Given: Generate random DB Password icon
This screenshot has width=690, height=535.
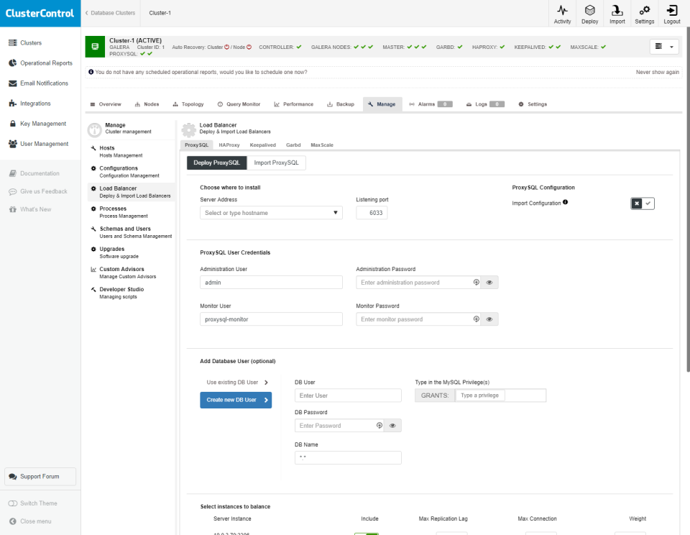Looking at the screenshot, I should pos(379,426).
